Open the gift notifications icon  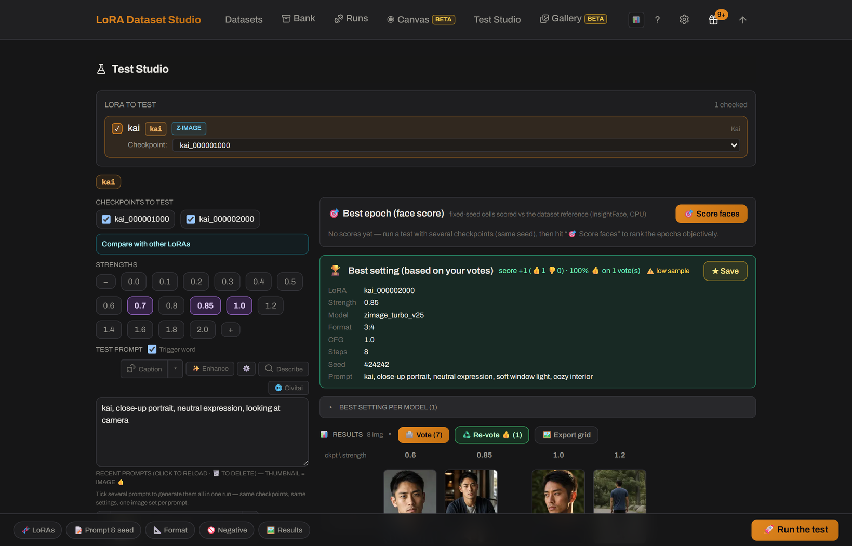[x=713, y=20]
